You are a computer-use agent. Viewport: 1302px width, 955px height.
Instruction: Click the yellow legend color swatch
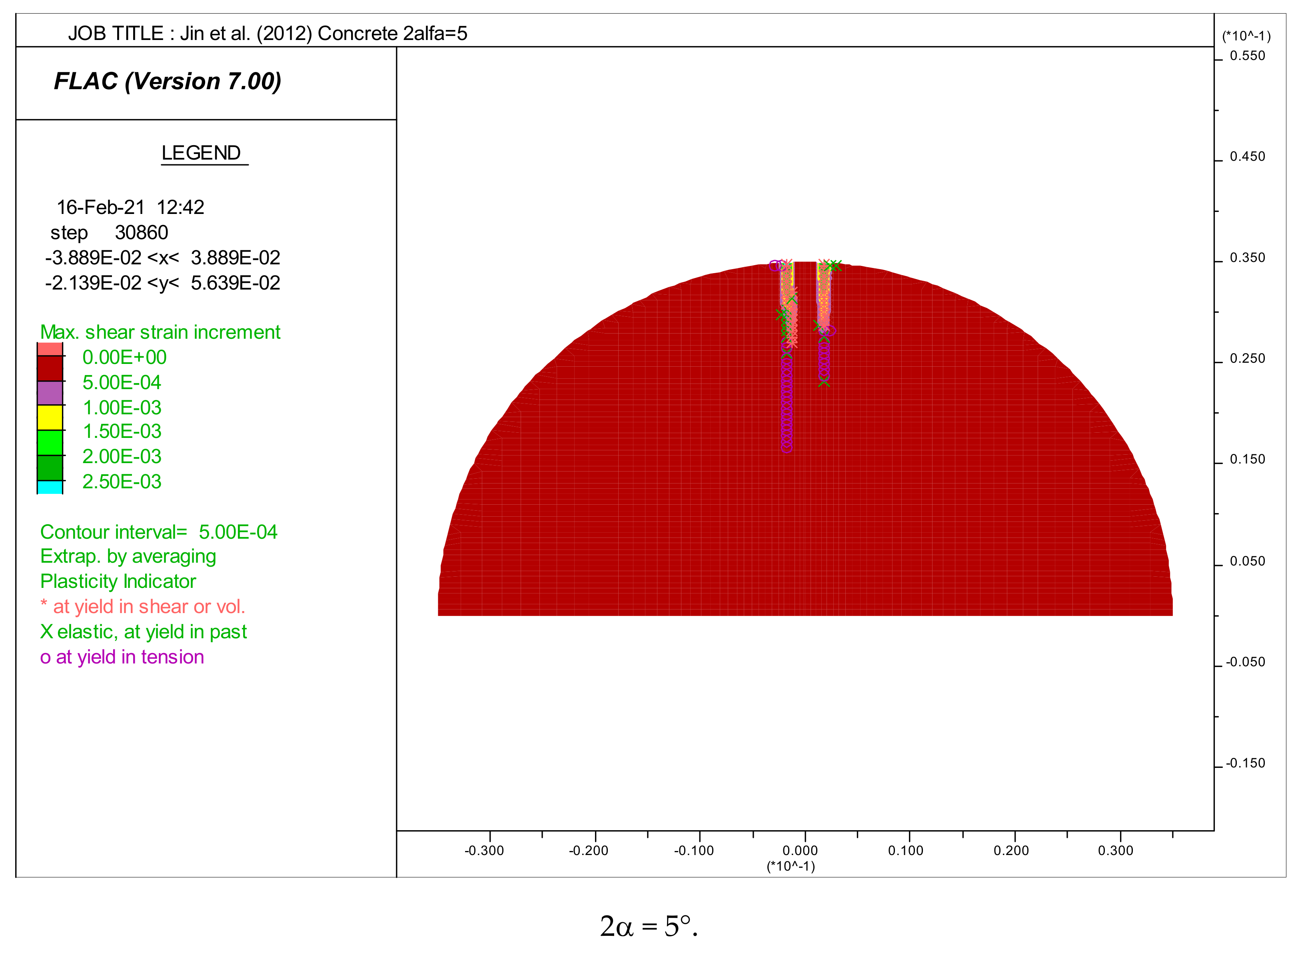coord(50,418)
